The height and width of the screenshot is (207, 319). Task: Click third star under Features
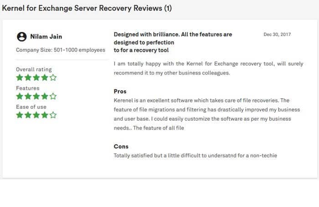point(36,96)
